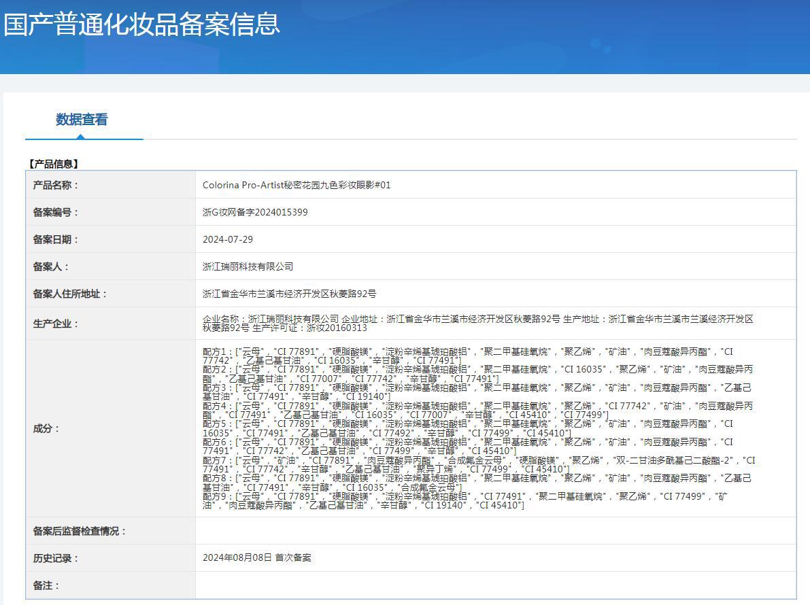The image size is (810, 605).
Task: Select product name Colorina Pro-Artist秘密花园九色彩妆眼影#01
Action: pyautogui.click(x=297, y=185)
